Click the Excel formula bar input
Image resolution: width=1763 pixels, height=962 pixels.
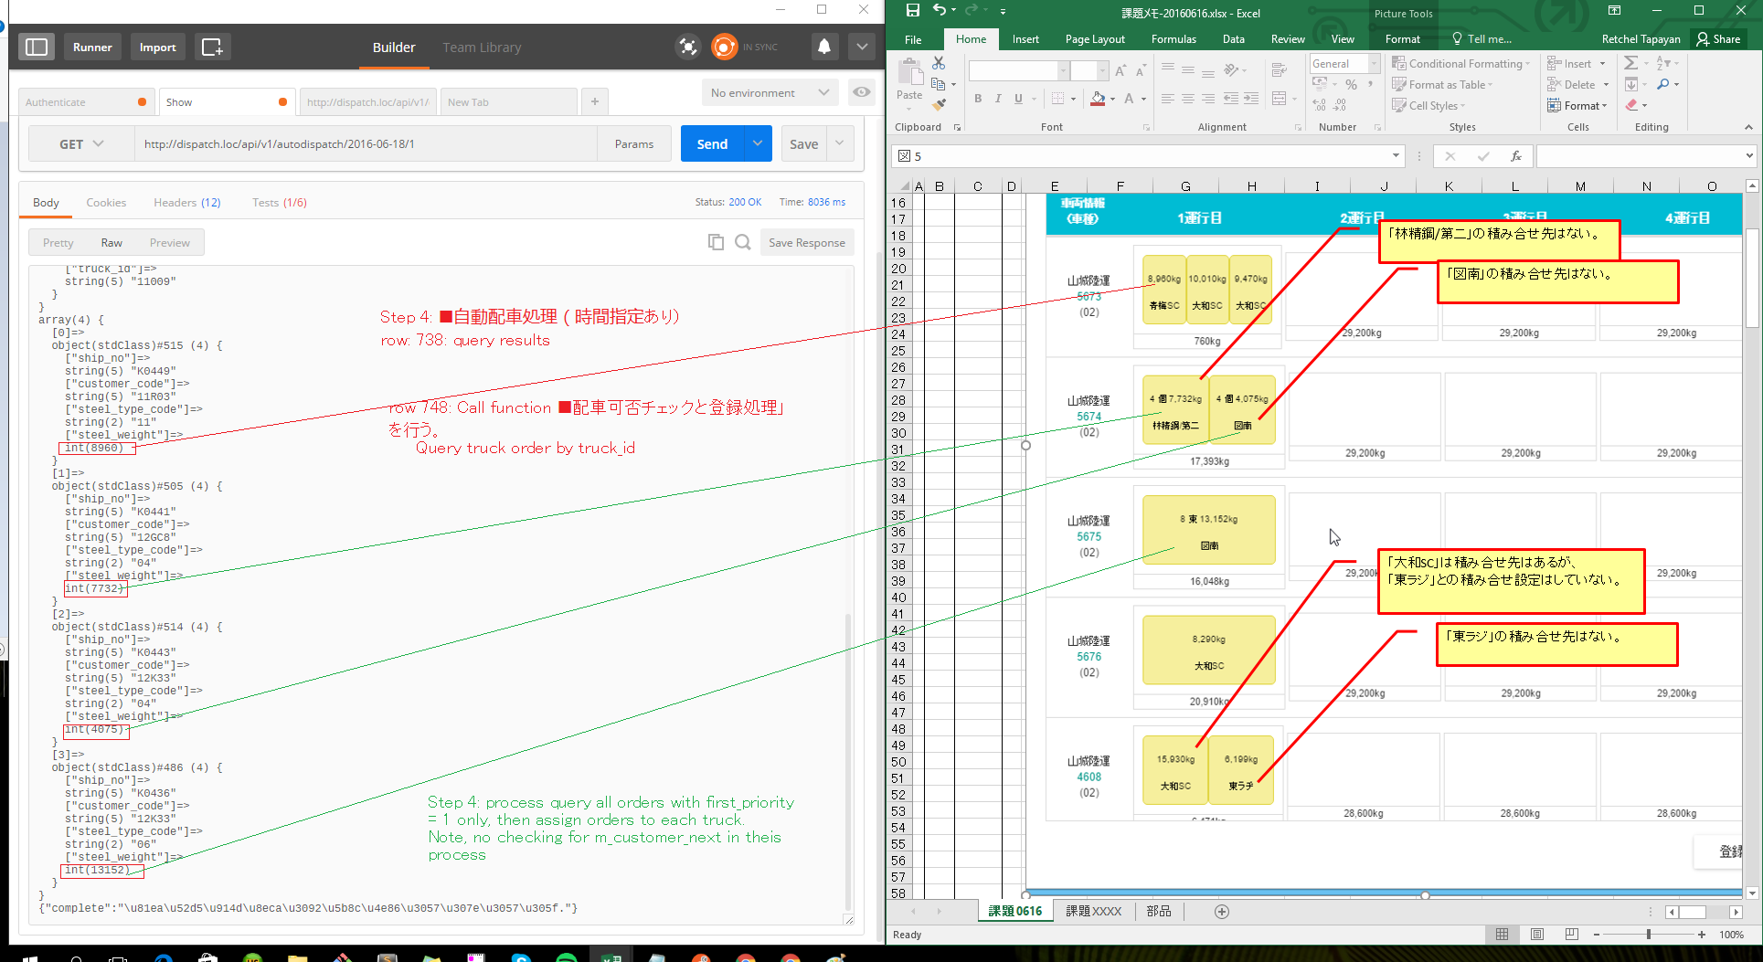(x=1641, y=156)
